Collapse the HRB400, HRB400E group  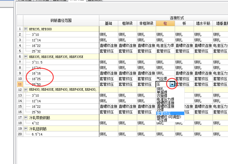[26, 90]
